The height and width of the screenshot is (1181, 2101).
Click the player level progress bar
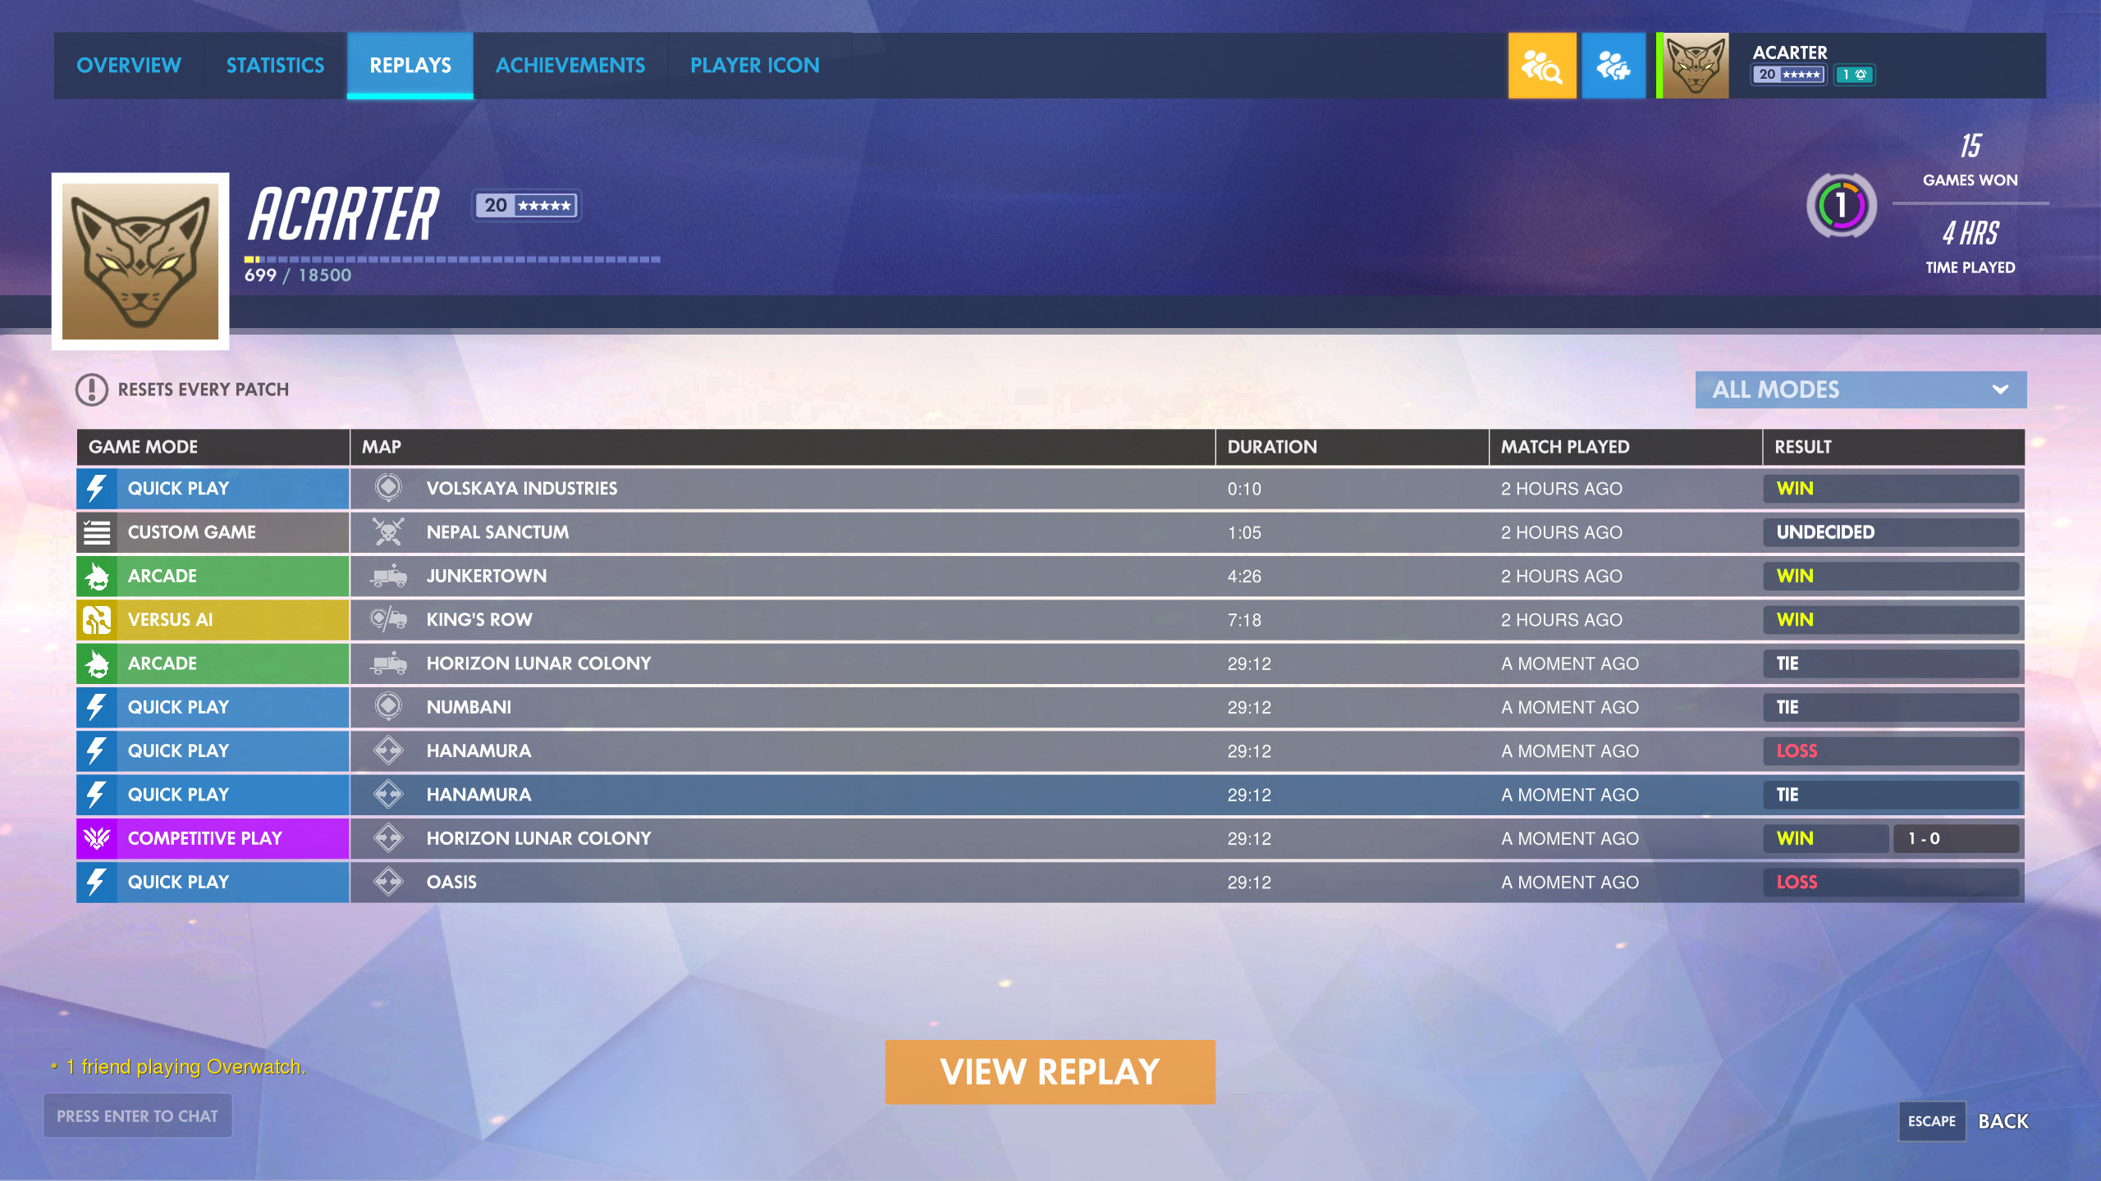[451, 257]
